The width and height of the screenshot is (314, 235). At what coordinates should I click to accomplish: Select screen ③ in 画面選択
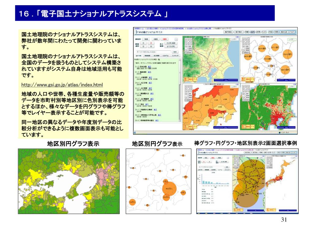tap(144, 47)
